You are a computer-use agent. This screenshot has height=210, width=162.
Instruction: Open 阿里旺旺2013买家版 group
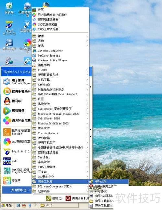coord(61,89)
